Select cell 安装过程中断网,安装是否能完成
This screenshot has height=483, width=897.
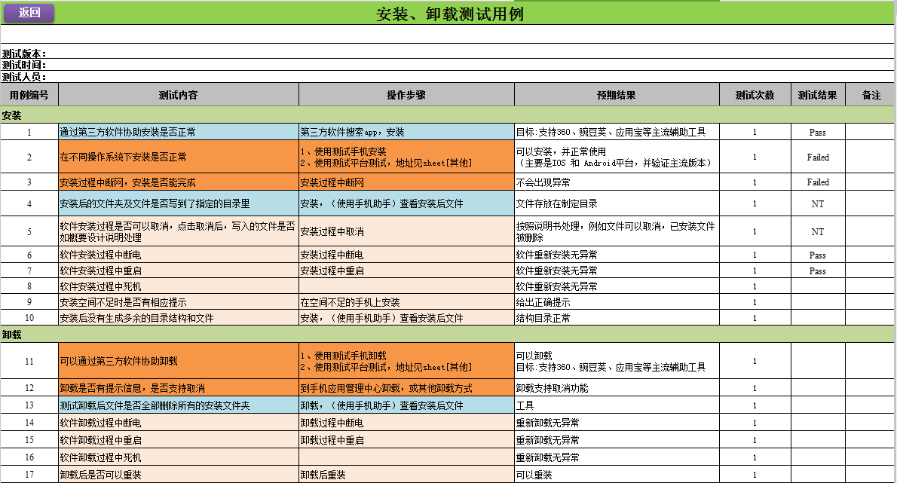[x=179, y=182]
